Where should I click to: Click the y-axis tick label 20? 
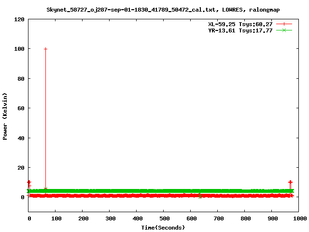[21, 168]
